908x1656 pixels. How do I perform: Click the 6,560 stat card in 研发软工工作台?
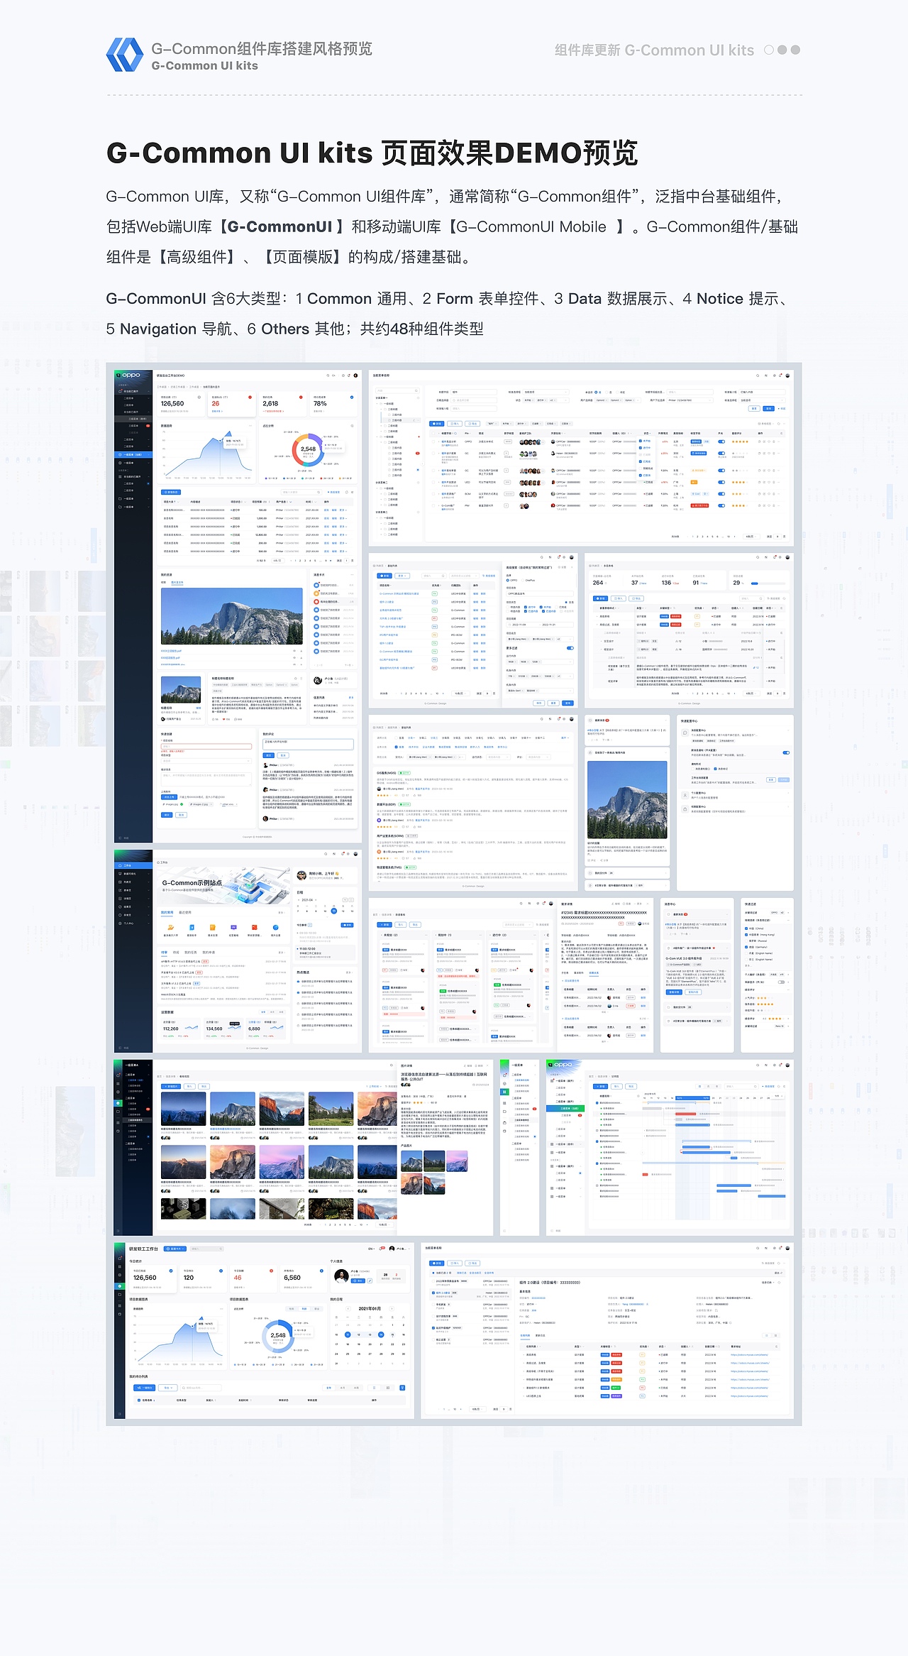303,1279
